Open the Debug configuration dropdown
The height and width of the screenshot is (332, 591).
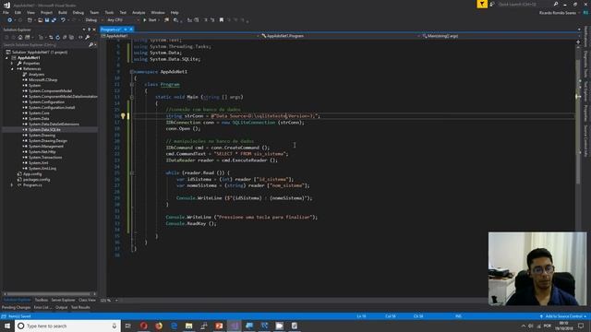pyautogui.click(x=93, y=20)
